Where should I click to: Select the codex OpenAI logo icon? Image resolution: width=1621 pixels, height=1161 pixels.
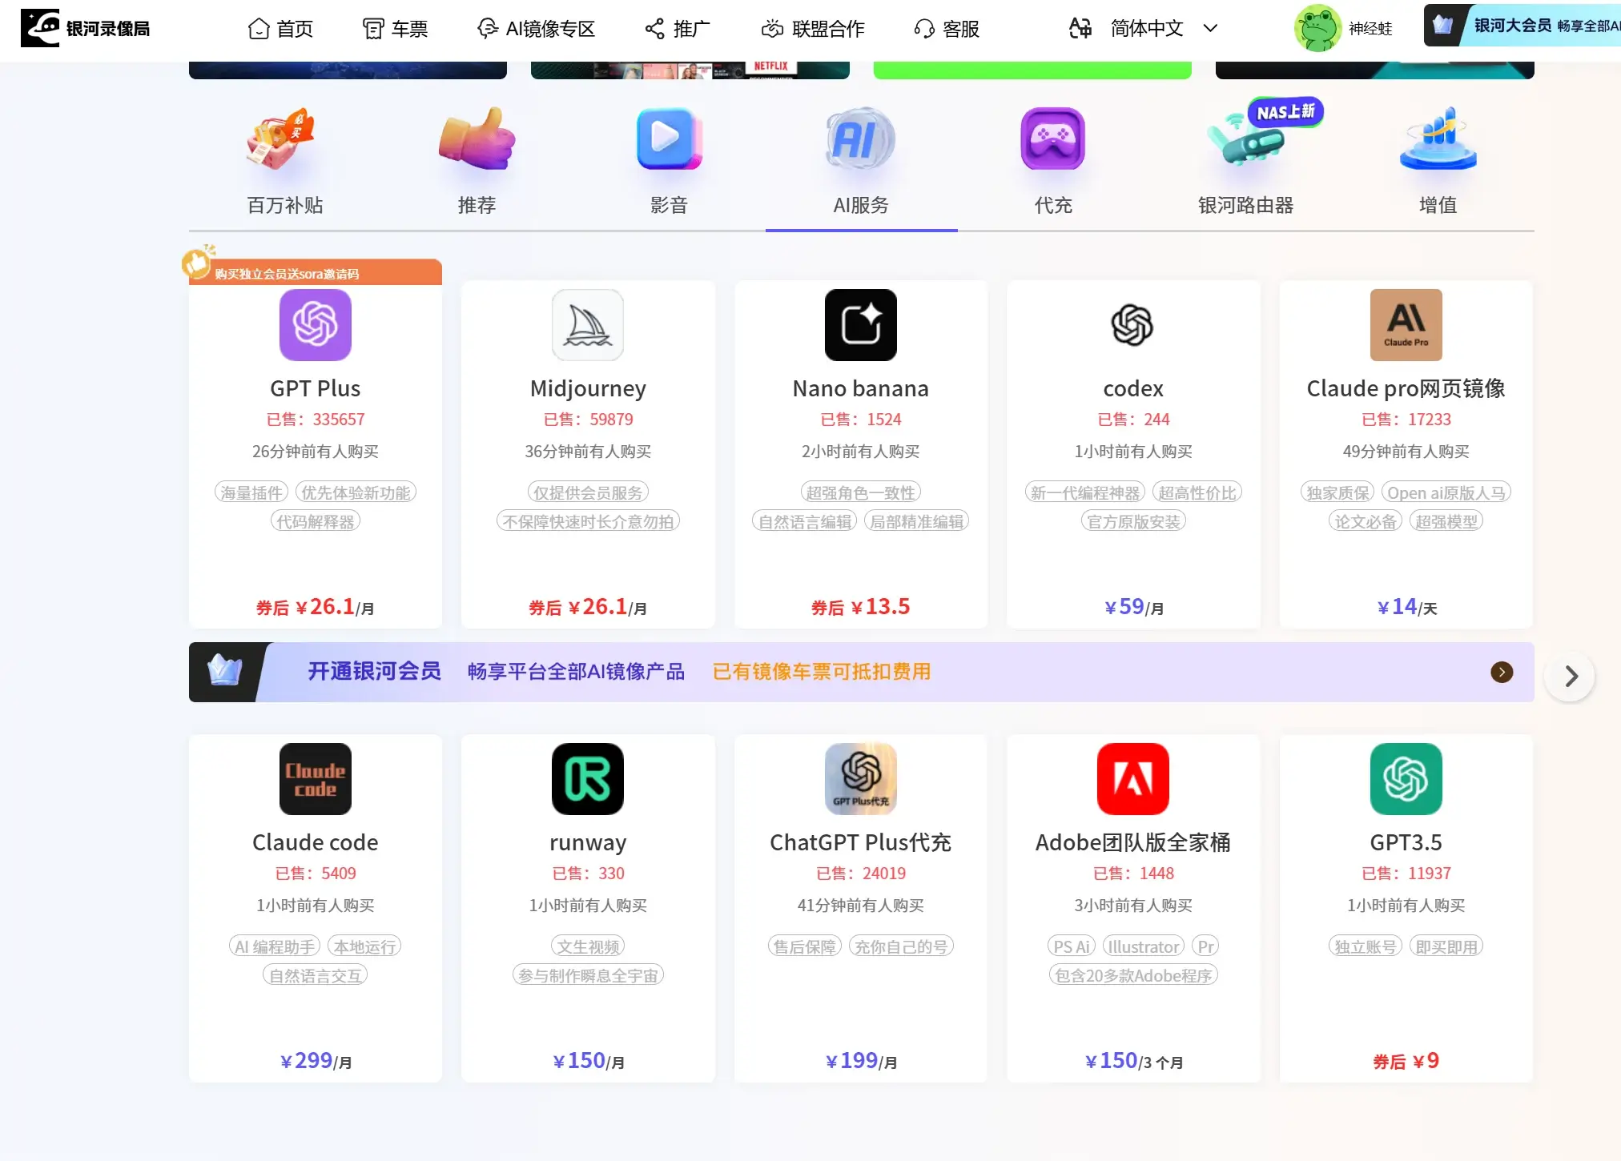pyautogui.click(x=1132, y=325)
